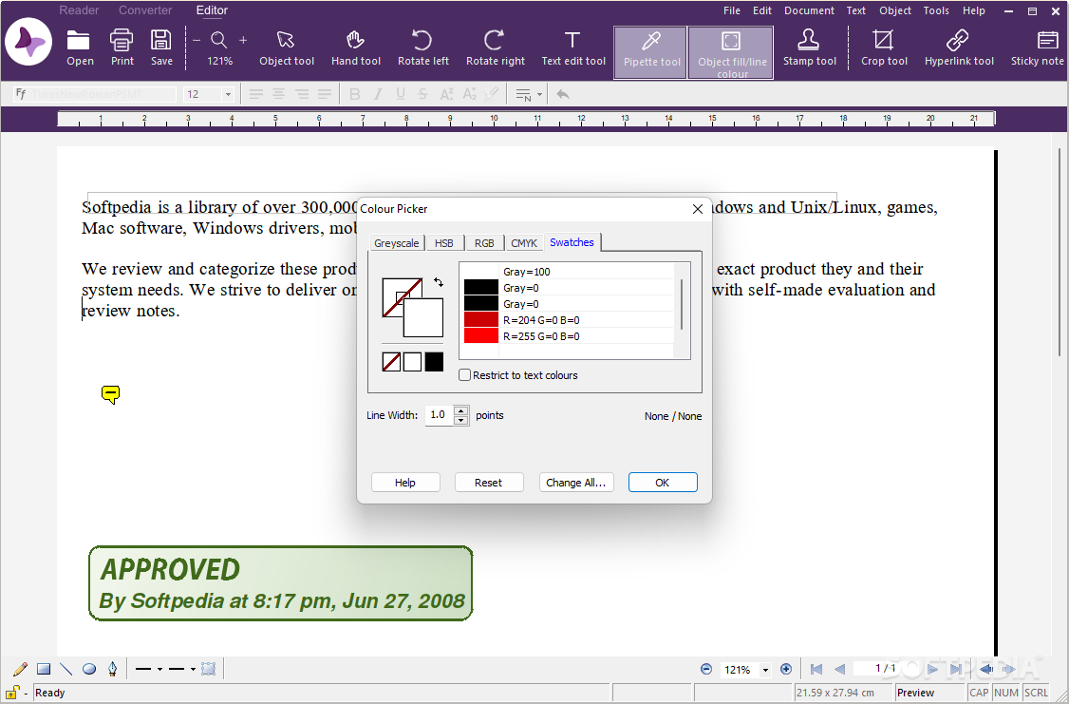
Task: Switch to the Greyscale tab
Action: pos(397,243)
